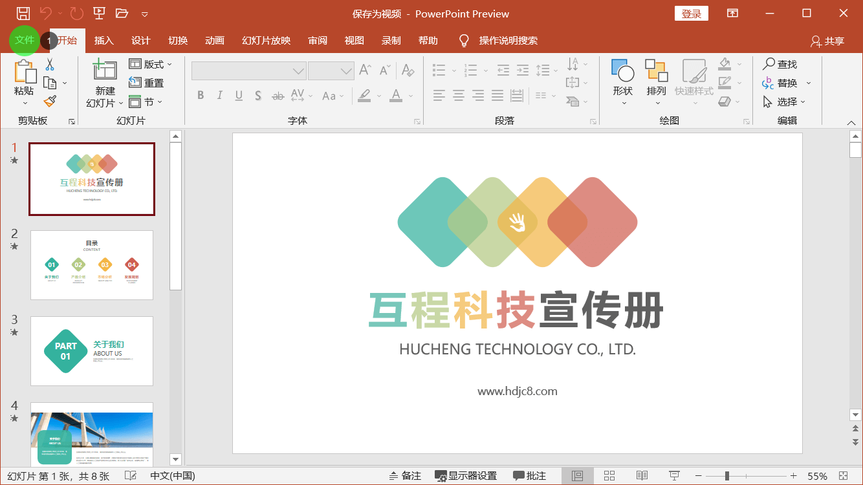
Task: Decrease font size button
Action: (x=386, y=70)
